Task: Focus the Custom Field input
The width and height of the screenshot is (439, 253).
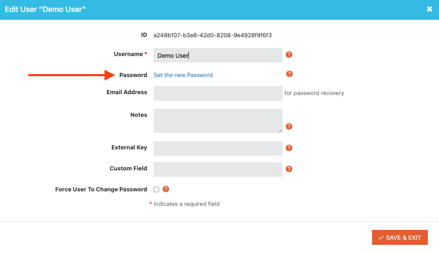Action: [218, 169]
